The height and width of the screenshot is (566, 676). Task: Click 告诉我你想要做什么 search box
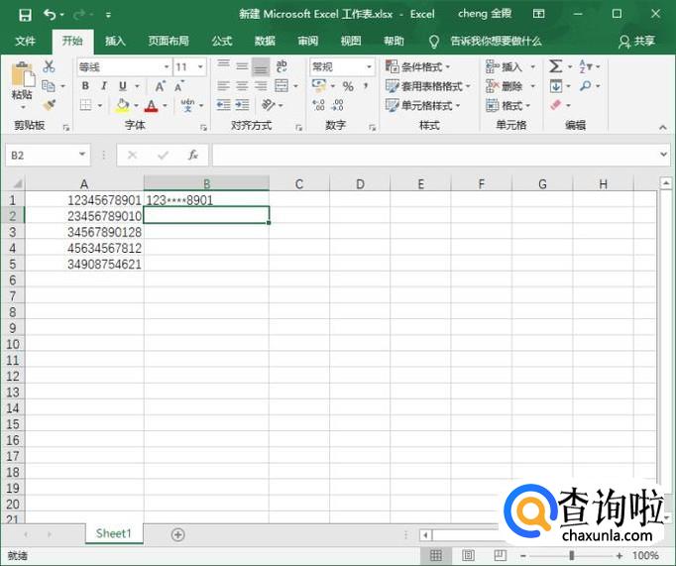[496, 41]
